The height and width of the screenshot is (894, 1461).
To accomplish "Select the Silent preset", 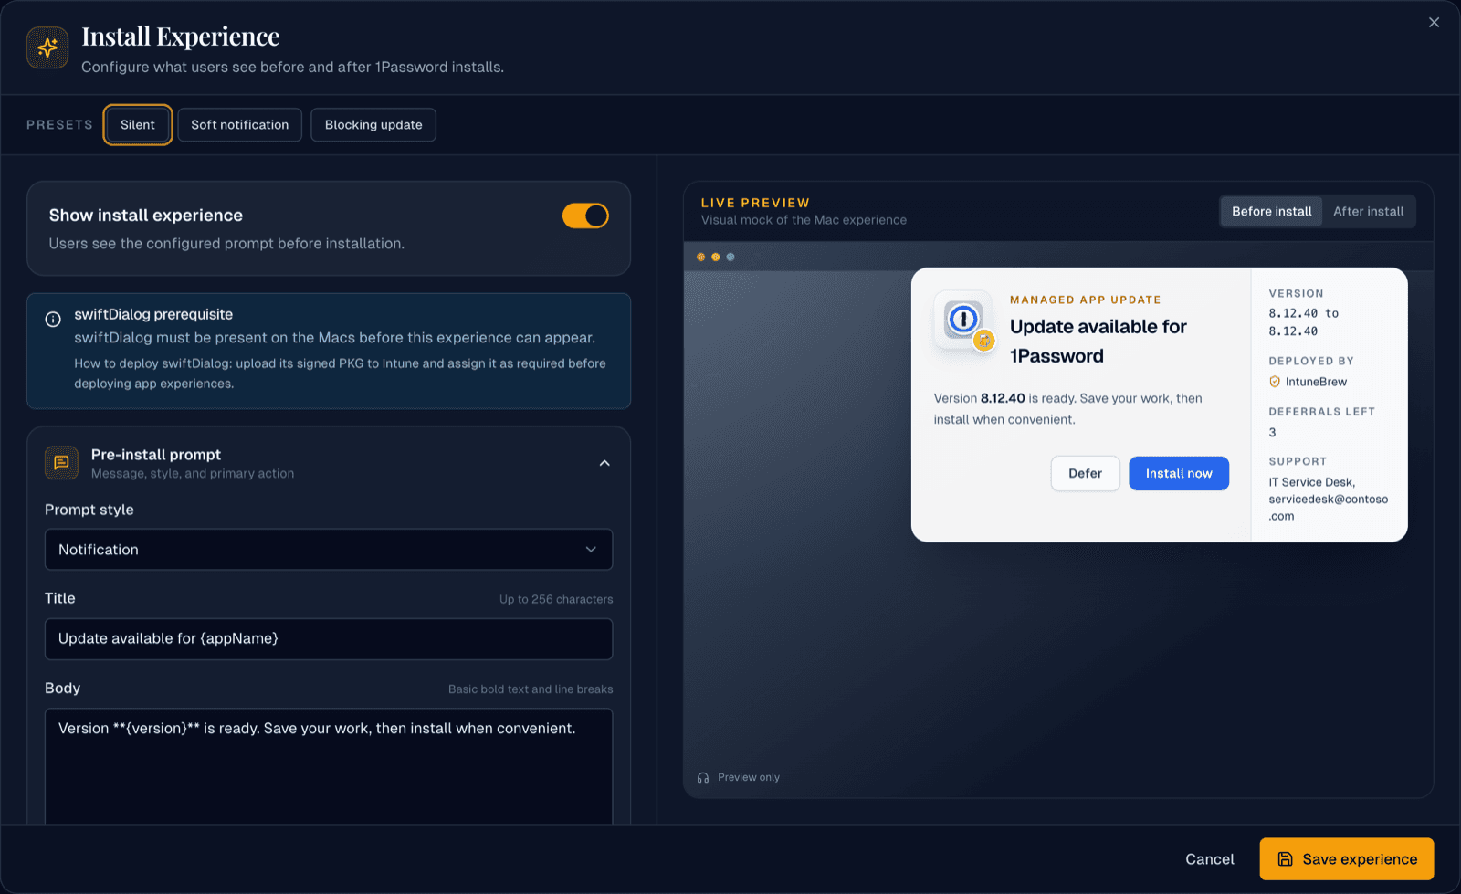I will click(x=138, y=125).
